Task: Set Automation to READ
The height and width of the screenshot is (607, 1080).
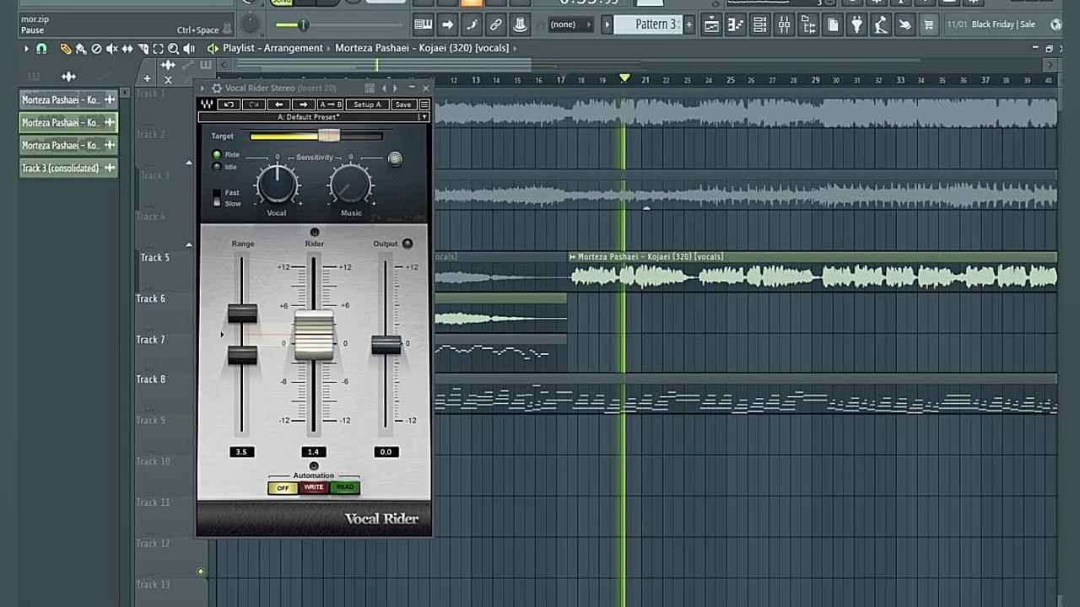Action: coord(345,487)
